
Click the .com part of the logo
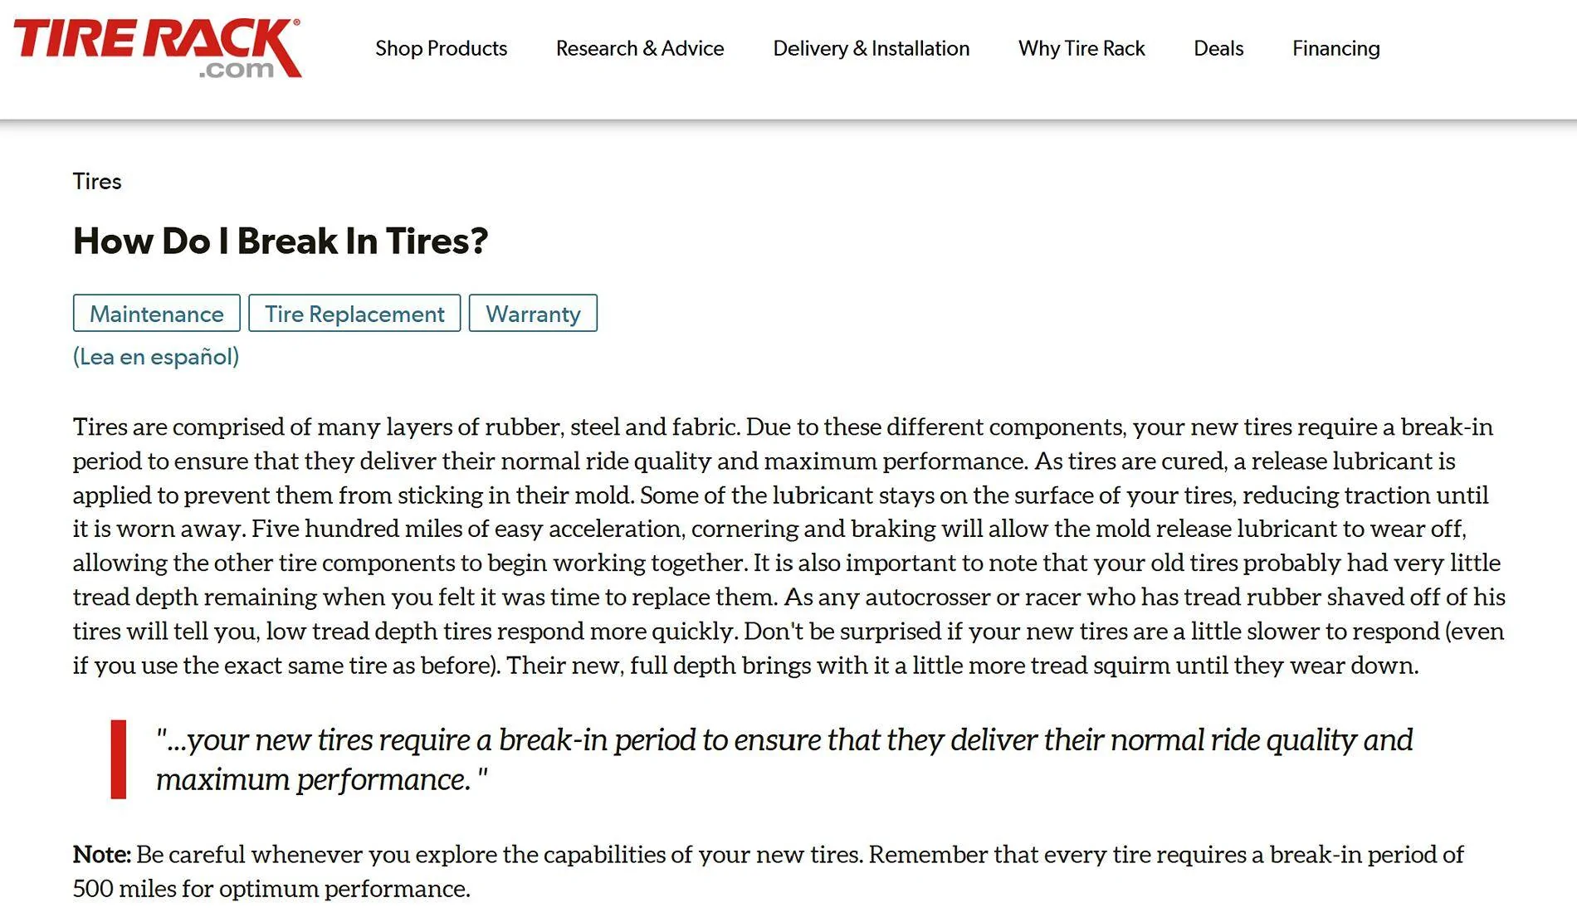[x=237, y=69]
